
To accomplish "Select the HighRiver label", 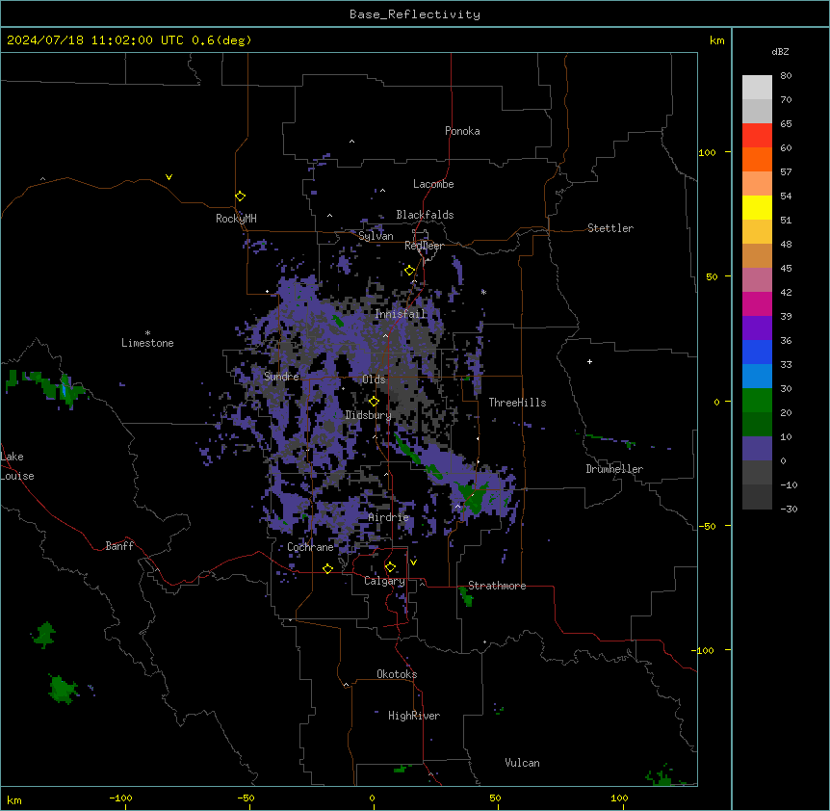I will pos(414,716).
